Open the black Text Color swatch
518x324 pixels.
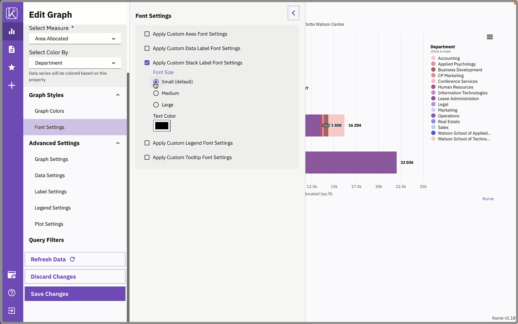[162, 126]
